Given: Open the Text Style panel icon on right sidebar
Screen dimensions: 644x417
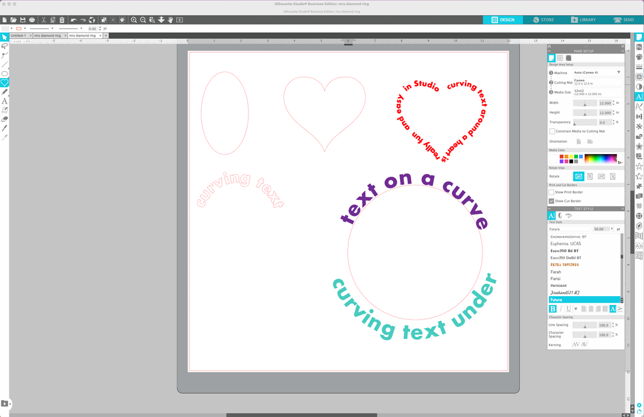Looking at the screenshot, I should pyautogui.click(x=639, y=97).
